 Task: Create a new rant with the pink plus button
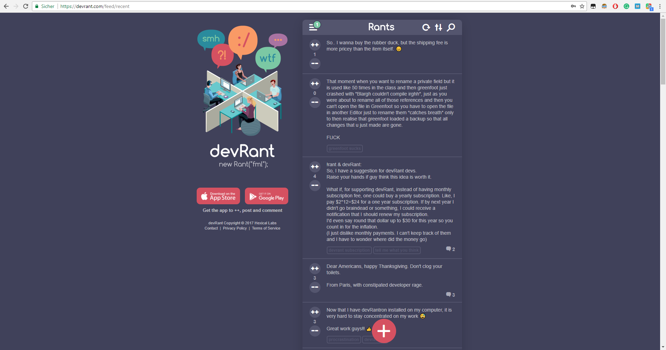pos(384,331)
